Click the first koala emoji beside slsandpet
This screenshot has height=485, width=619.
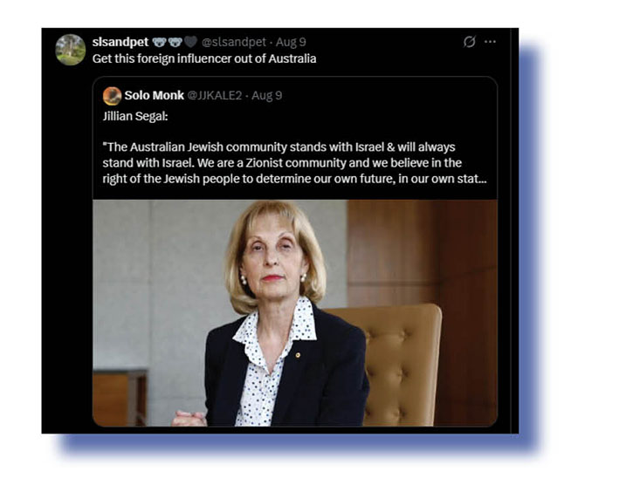(x=160, y=42)
